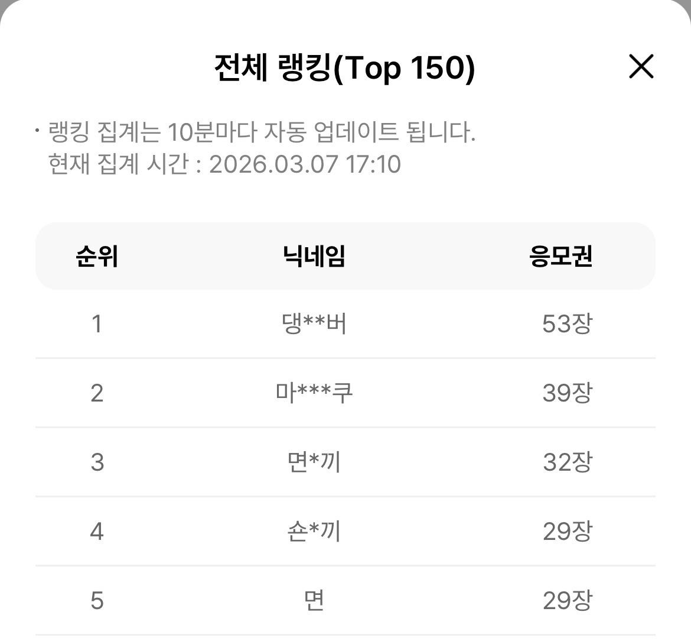Image resolution: width=691 pixels, height=644 pixels.
Task: Click the 닉네임 column header
Action: [314, 256]
